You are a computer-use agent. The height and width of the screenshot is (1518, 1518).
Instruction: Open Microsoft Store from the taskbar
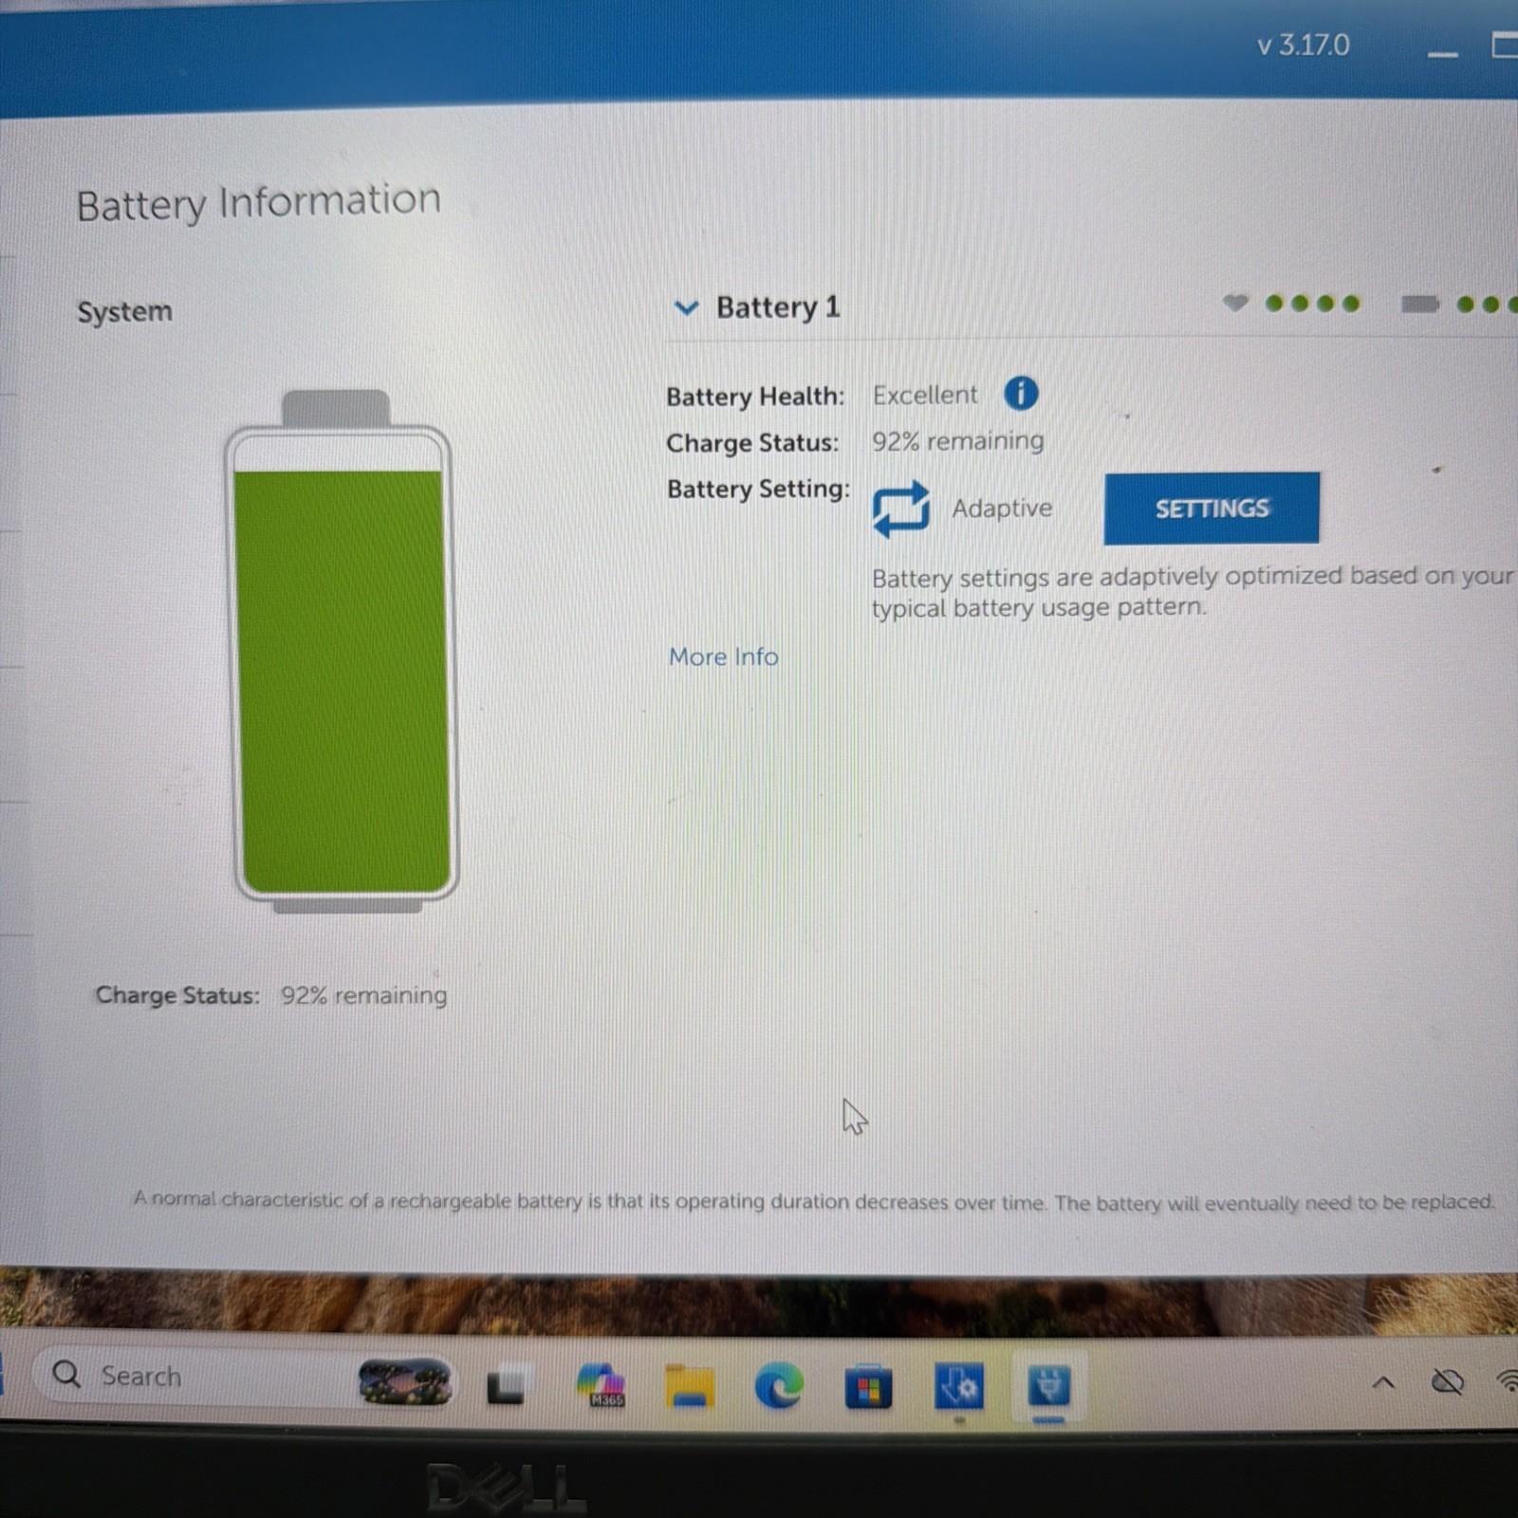coord(868,1386)
